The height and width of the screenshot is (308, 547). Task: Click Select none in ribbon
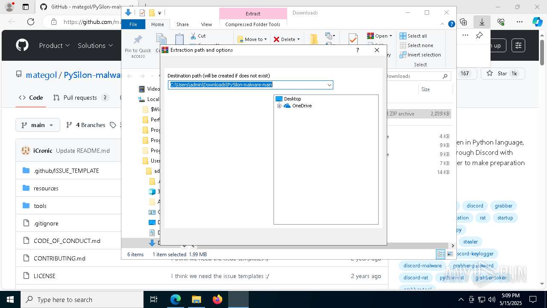[x=417, y=45]
